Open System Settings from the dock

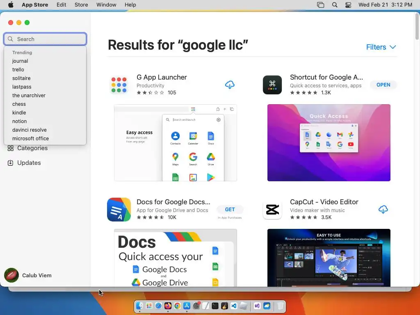(196, 306)
